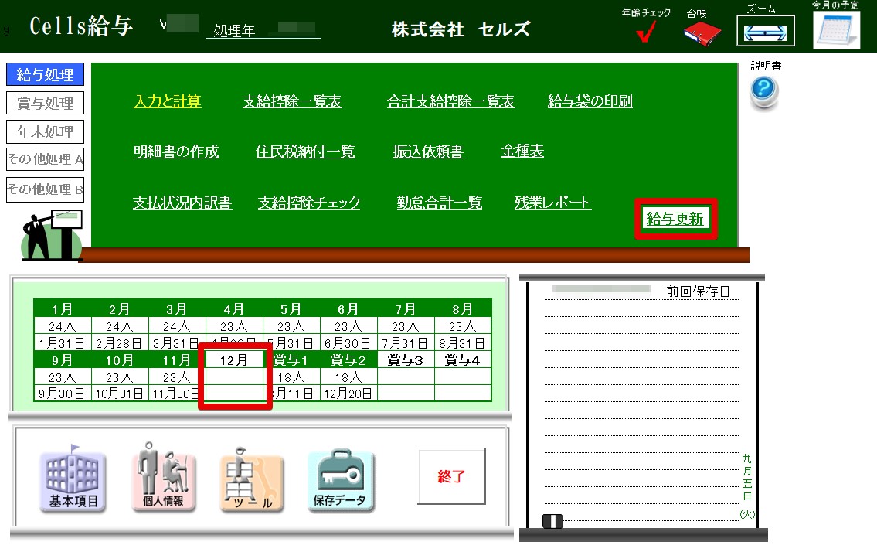Viewport: 877px width, 552px height.
Task: Click the red 終了 button
Action: click(x=452, y=476)
